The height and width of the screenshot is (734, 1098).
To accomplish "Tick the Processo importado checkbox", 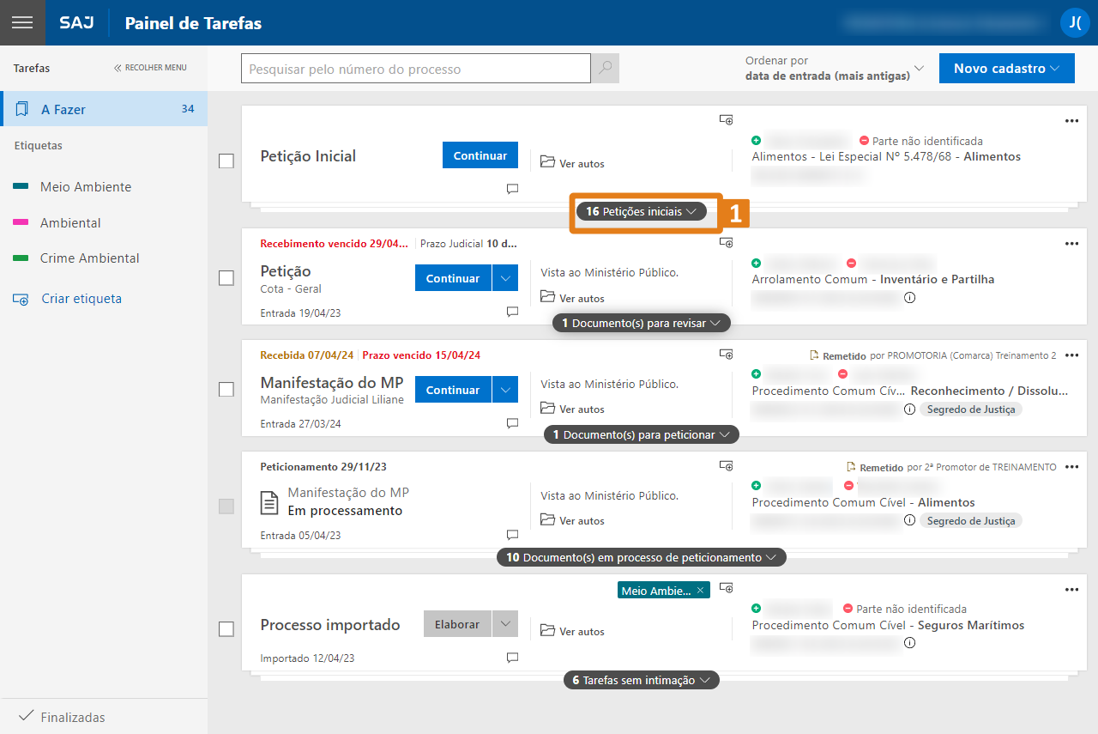I will coord(226,629).
